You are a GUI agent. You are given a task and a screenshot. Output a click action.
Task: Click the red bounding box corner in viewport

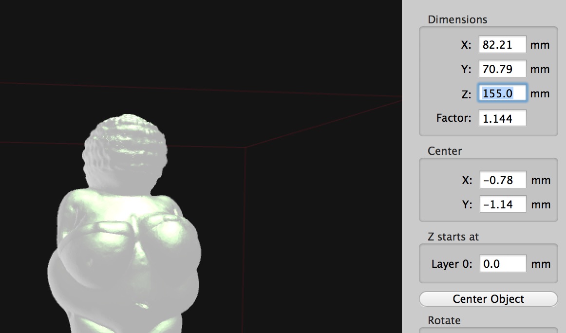(x=245, y=147)
